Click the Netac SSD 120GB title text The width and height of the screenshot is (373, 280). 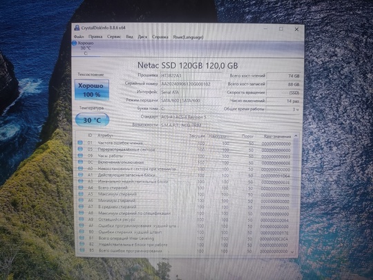187,65
